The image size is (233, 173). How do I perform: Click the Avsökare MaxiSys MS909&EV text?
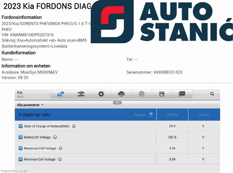click(30, 72)
